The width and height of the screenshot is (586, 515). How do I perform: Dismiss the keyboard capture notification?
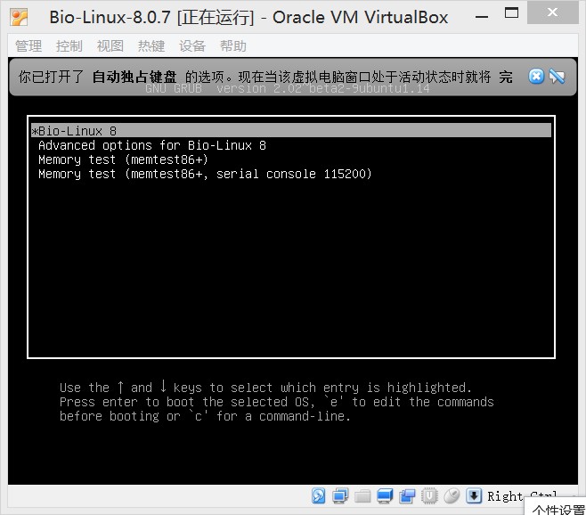pyautogui.click(x=536, y=77)
